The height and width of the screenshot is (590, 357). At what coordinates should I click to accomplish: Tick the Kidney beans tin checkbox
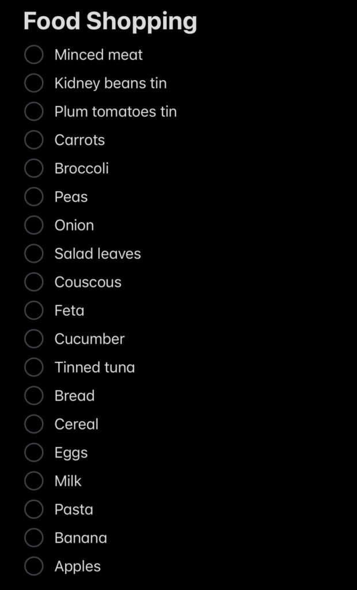pos(34,83)
